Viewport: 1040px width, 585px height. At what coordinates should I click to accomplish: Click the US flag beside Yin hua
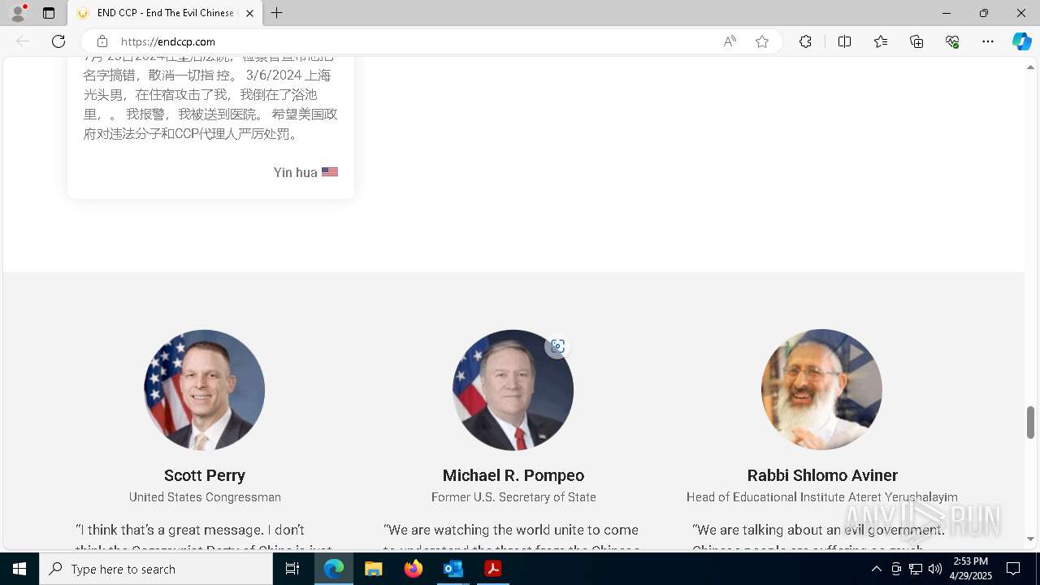[x=330, y=172]
